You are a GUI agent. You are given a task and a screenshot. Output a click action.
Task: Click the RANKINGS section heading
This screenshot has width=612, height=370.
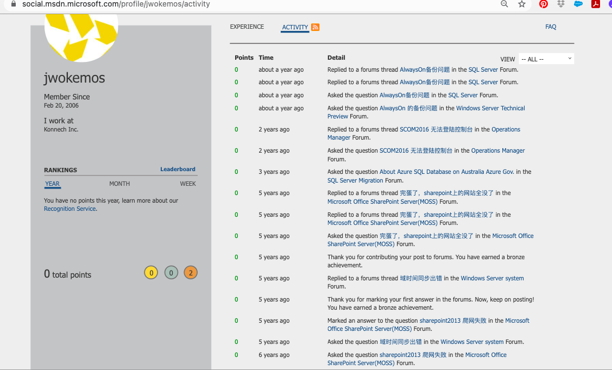pos(60,170)
